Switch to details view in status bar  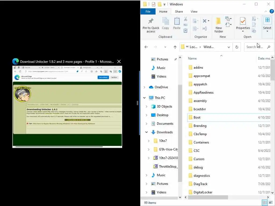[x=265, y=203]
